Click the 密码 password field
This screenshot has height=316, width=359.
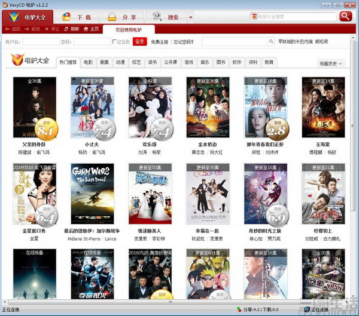click(93, 42)
